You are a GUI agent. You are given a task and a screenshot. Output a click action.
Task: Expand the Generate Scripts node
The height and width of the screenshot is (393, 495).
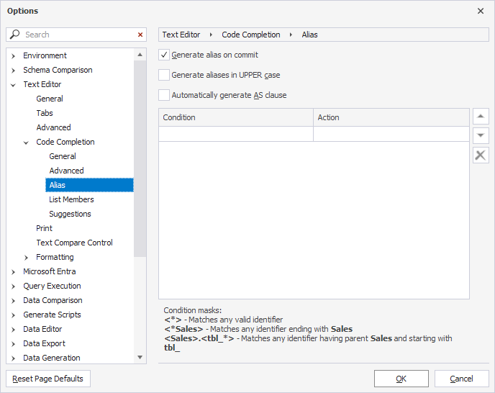coord(13,315)
